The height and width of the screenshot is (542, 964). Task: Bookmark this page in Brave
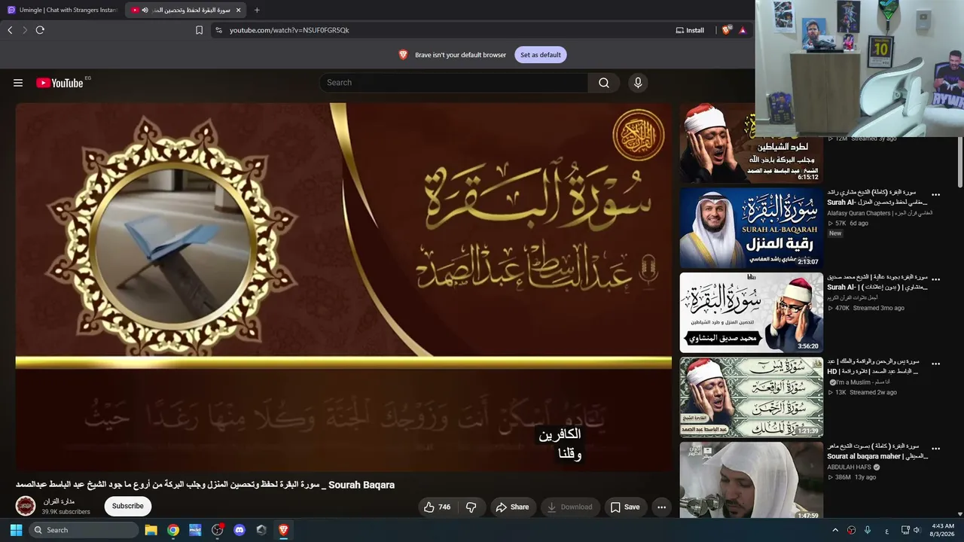pos(199,30)
